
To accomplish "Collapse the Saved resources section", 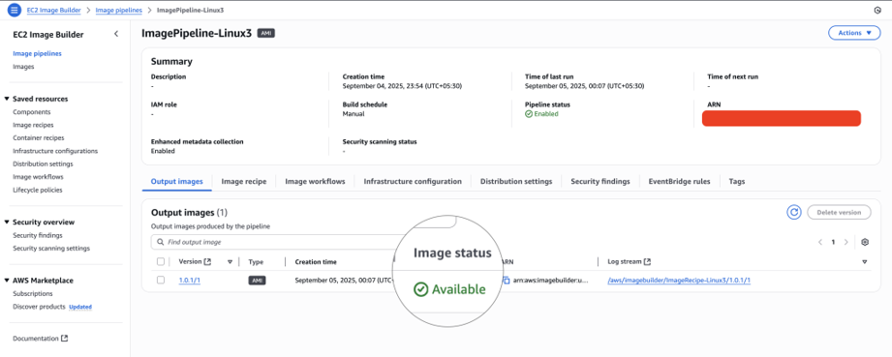I will 7,99.
